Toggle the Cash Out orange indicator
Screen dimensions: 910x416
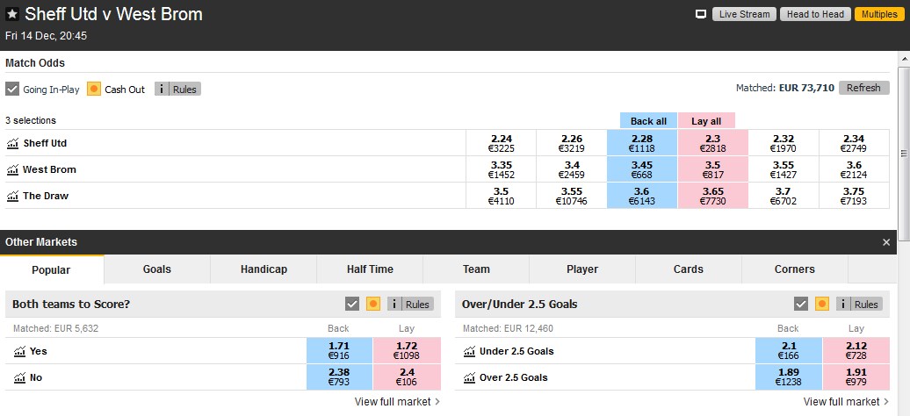(x=94, y=90)
